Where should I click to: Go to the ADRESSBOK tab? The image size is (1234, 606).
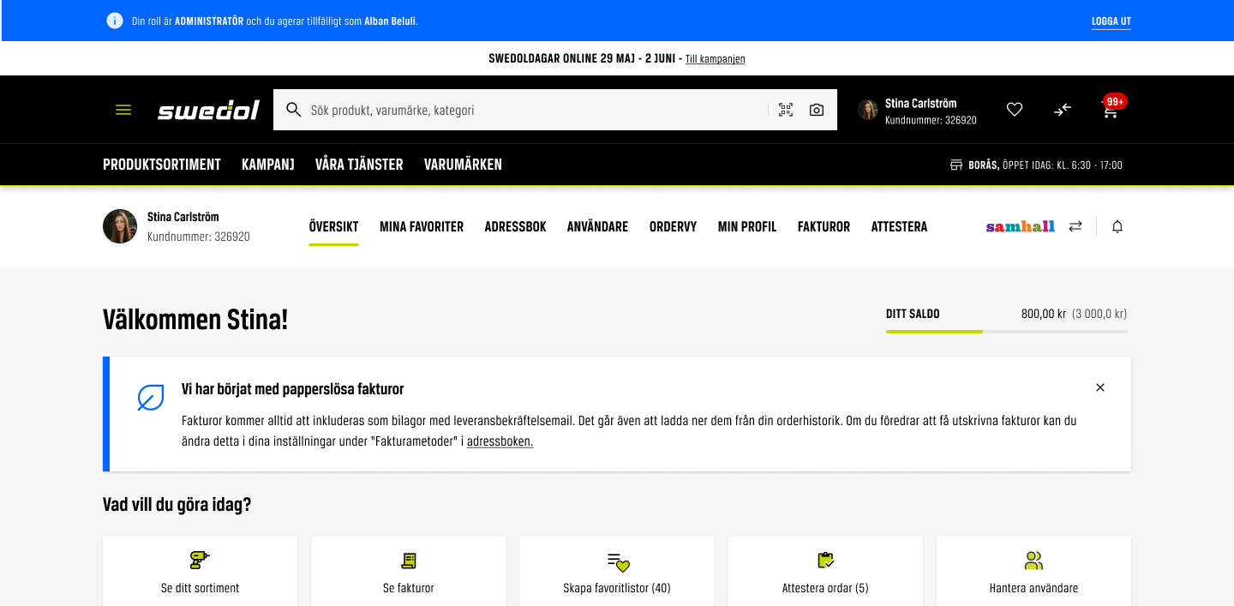tap(516, 227)
